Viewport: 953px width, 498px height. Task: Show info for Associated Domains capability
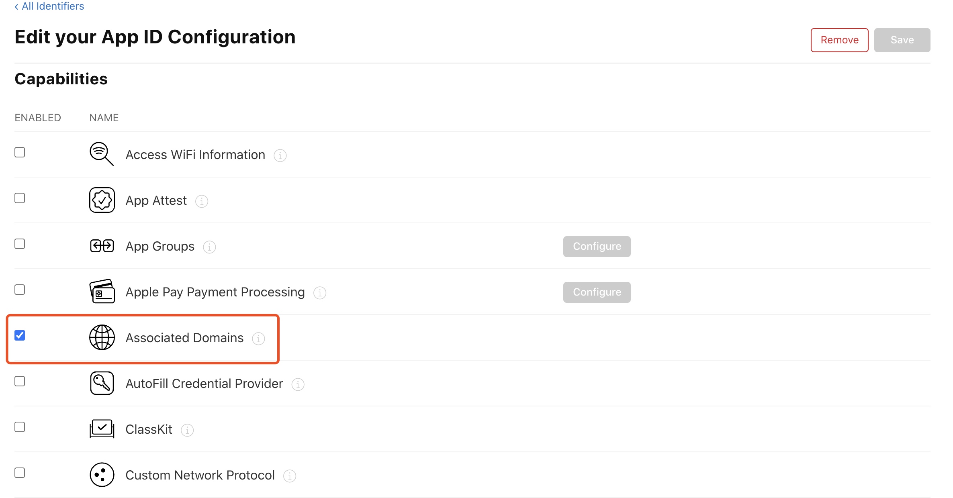[258, 339]
